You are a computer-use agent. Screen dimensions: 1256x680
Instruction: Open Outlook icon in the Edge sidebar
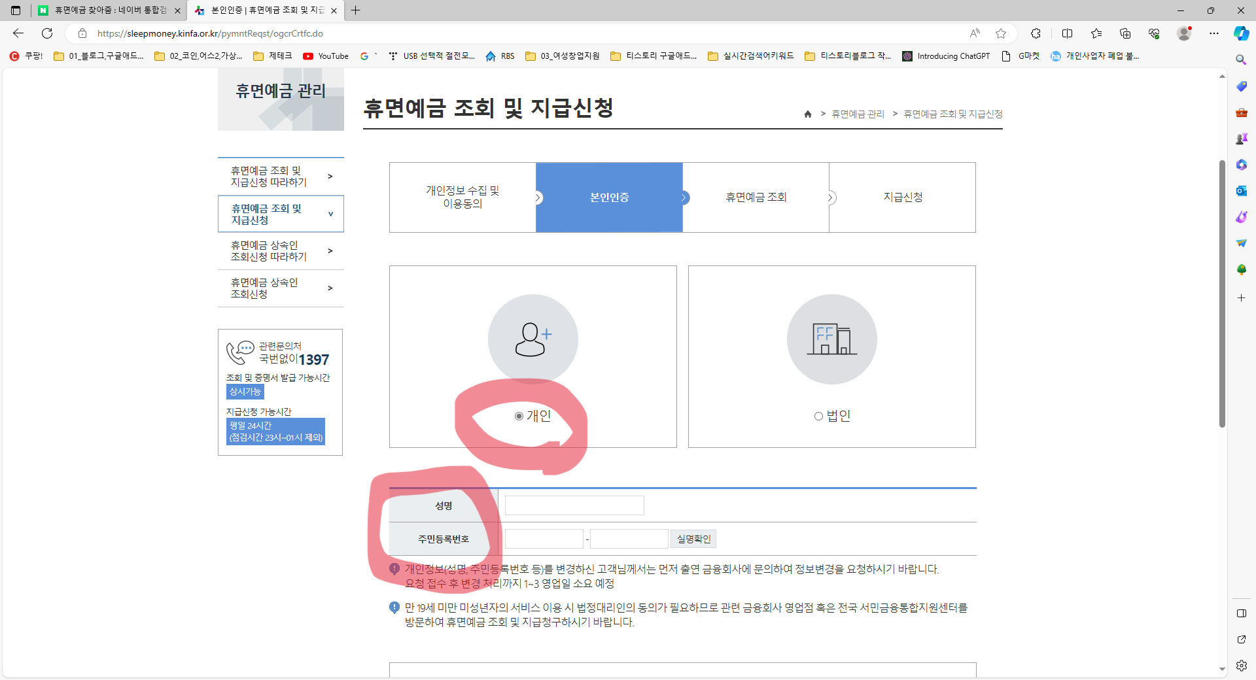1240,190
